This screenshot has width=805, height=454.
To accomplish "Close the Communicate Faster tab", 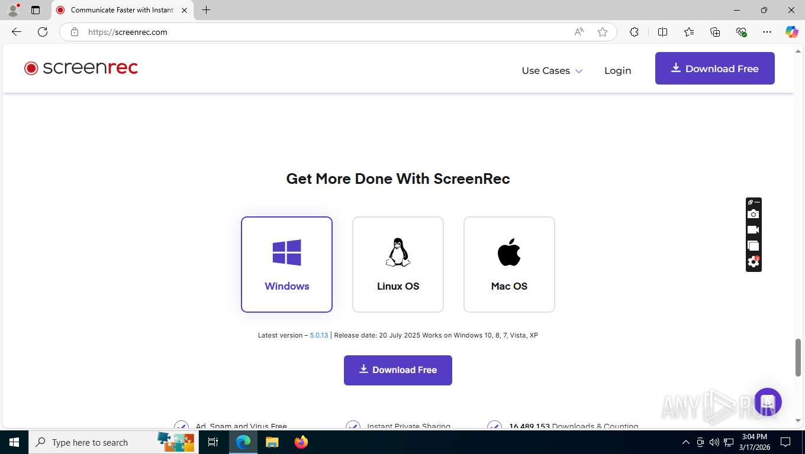I will click(x=184, y=10).
